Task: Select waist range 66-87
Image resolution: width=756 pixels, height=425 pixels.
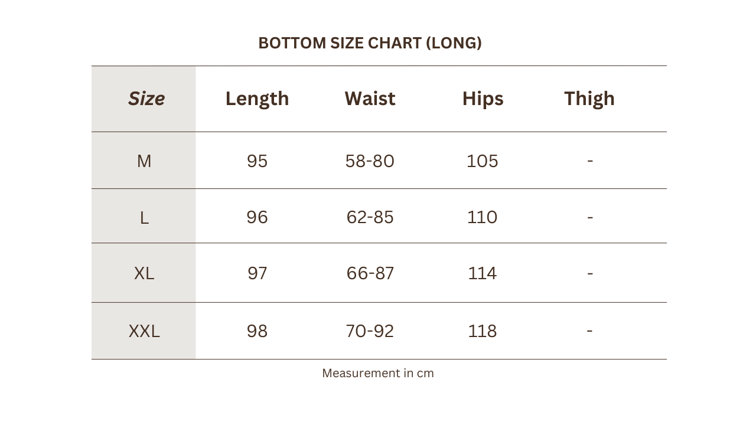Action: [370, 273]
